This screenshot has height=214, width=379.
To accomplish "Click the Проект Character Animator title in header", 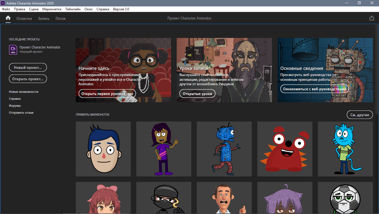I will click(x=189, y=18).
